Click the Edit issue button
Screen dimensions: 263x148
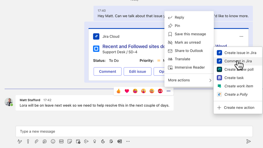pos(137,71)
